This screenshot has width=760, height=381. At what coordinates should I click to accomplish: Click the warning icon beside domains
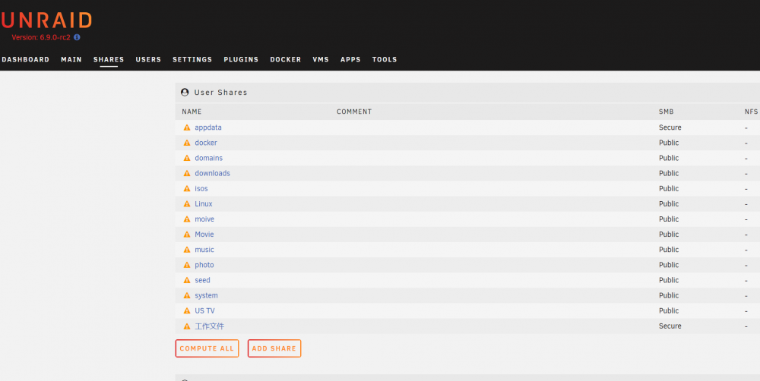(187, 159)
